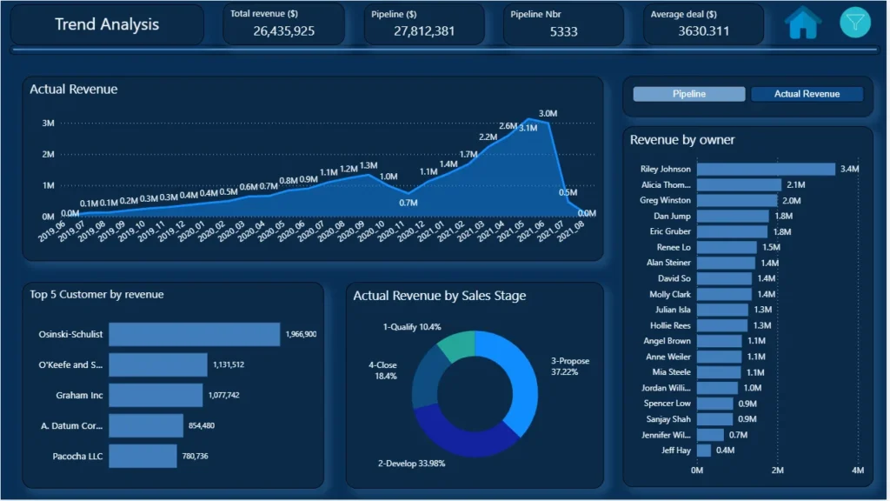The height and width of the screenshot is (501, 890).
Task: Switch to the Pipeline view
Action: click(689, 94)
